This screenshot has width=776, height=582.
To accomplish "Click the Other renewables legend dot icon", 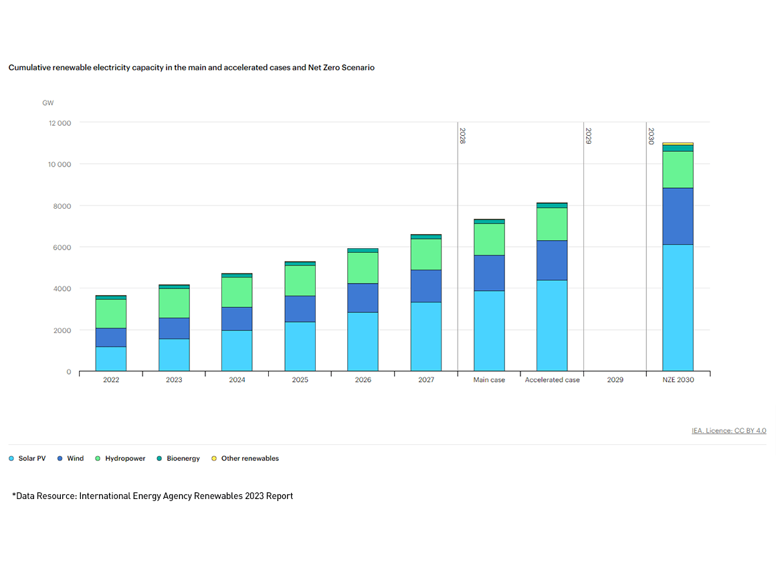I will pyautogui.click(x=215, y=458).
